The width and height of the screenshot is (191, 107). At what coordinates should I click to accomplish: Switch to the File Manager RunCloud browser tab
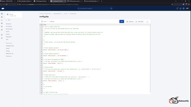(x=41, y=1)
